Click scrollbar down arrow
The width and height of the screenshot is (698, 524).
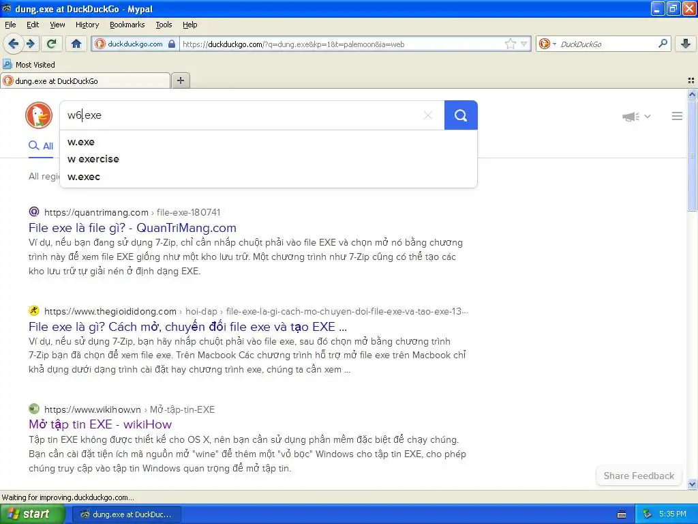692,484
